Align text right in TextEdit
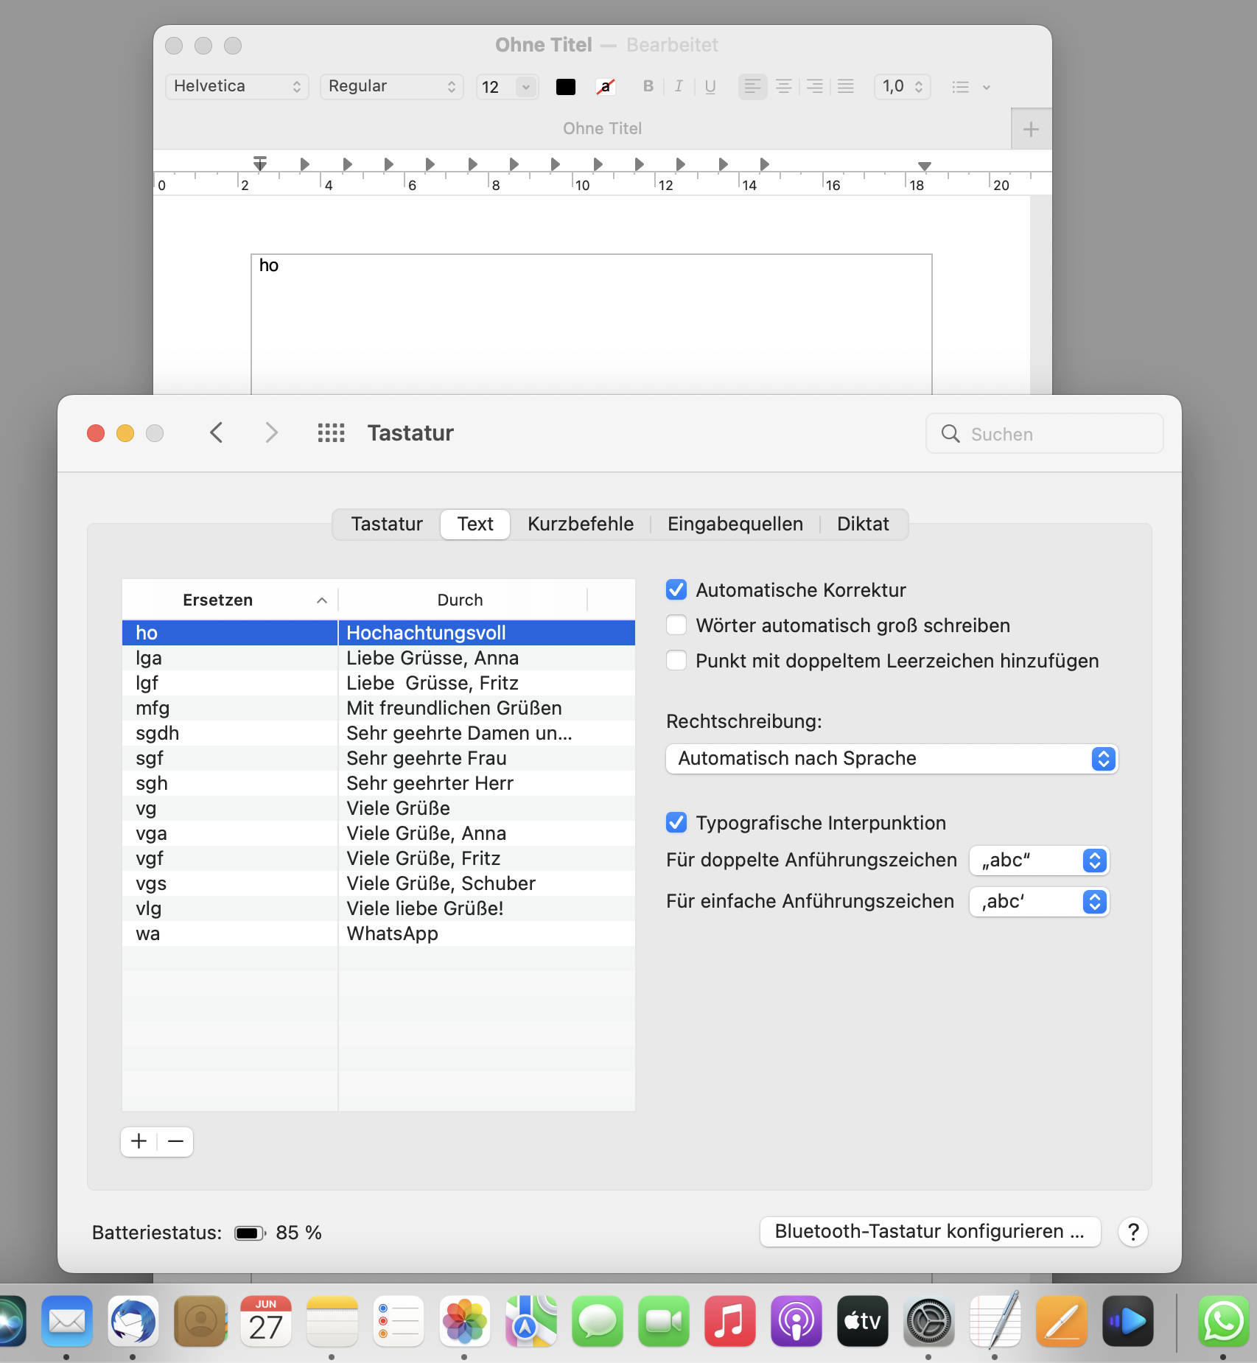 coord(815,87)
